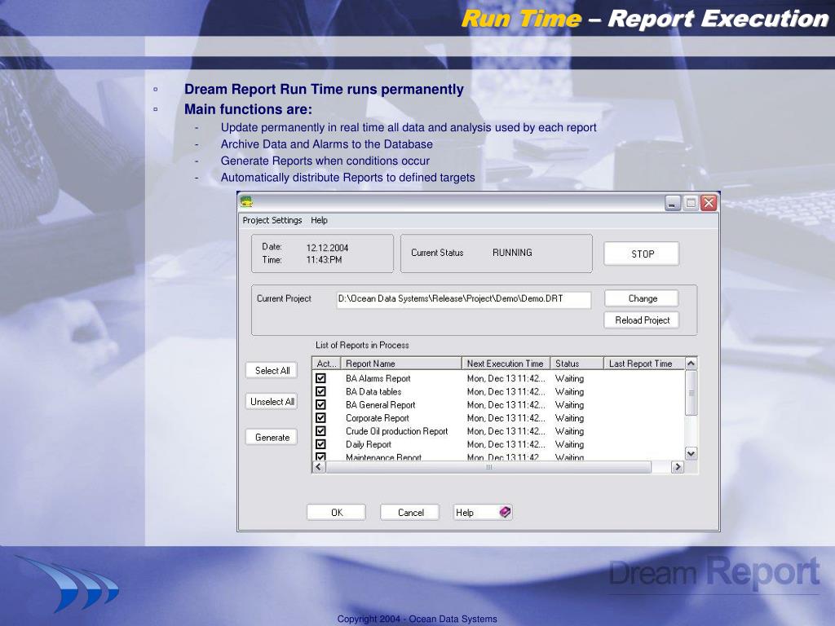Image resolution: width=835 pixels, height=626 pixels.
Task: Click the report list scroll up arrow
Action: pos(691,364)
